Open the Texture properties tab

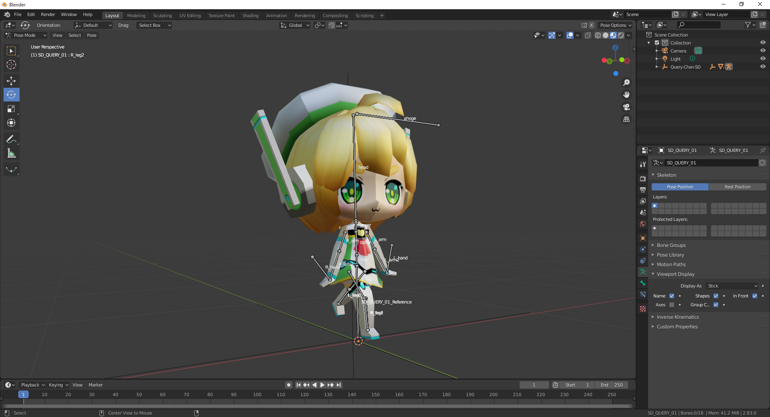pos(643,309)
